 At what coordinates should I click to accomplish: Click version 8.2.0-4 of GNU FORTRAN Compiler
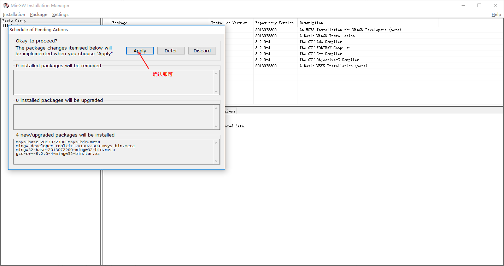pyautogui.click(x=263, y=48)
